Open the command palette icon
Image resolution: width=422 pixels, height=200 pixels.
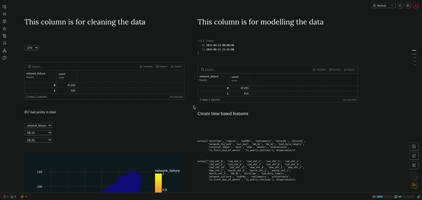(414, 165)
